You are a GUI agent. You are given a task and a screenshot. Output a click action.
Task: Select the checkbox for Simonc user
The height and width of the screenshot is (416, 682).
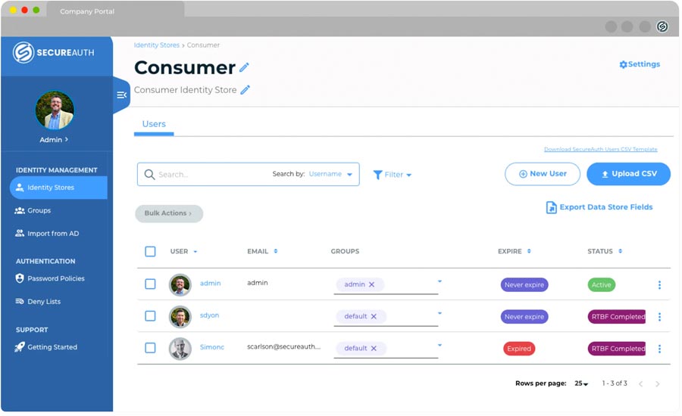pos(150,348)
